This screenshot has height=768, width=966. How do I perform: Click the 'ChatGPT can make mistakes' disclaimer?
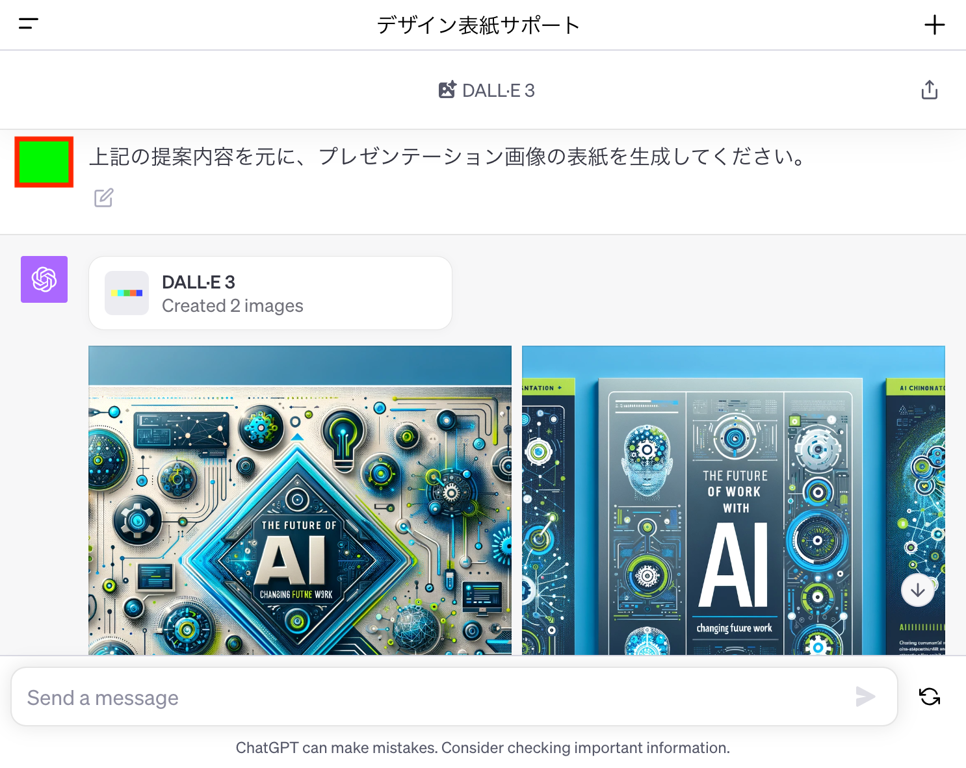coord(482,748)
